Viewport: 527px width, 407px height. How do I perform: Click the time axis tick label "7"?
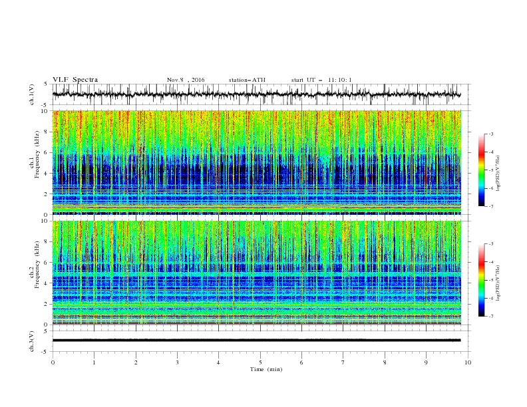point(343,362)
